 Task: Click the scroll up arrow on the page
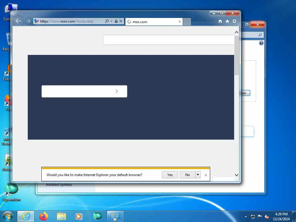pyautogui.click(x=236, y=32)
